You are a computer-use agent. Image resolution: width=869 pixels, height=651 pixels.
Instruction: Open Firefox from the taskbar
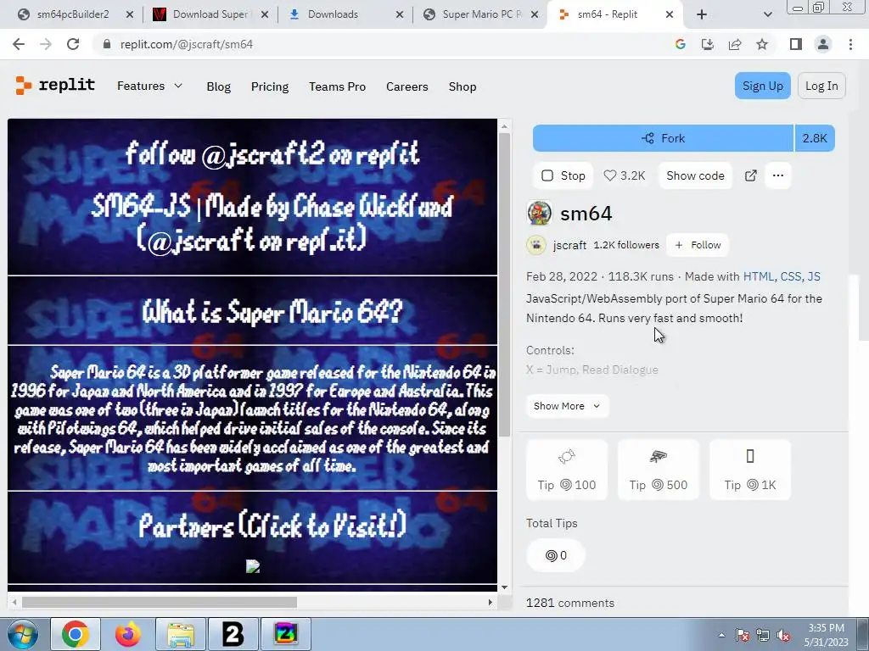[x=128, y=634]
